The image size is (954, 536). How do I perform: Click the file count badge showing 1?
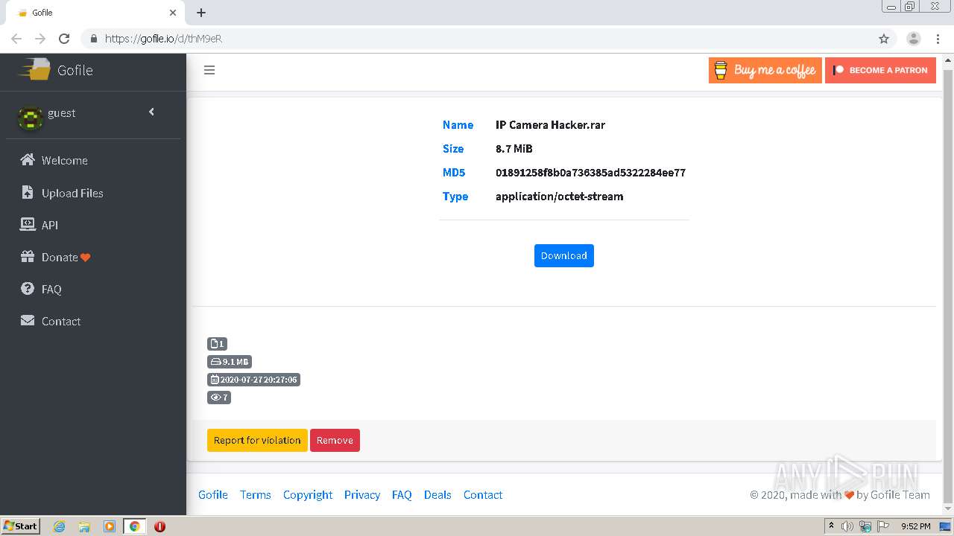click(x=217, y=344)
